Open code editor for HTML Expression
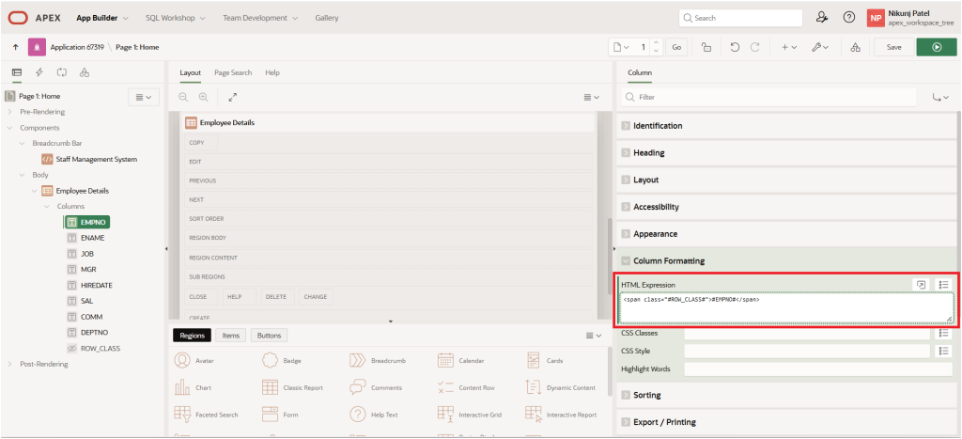The width and height of the screenshot is (962, 439). click(922, 284)
